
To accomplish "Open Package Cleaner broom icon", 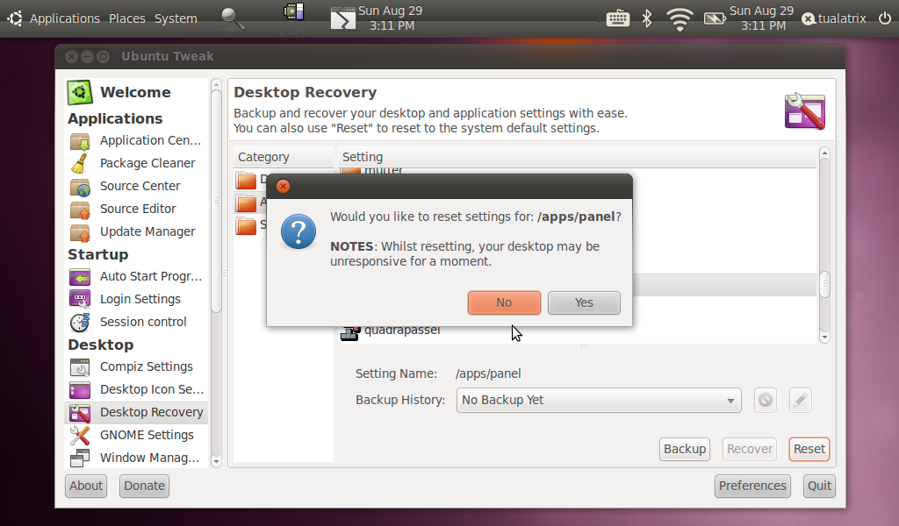I will coord(80,164).
